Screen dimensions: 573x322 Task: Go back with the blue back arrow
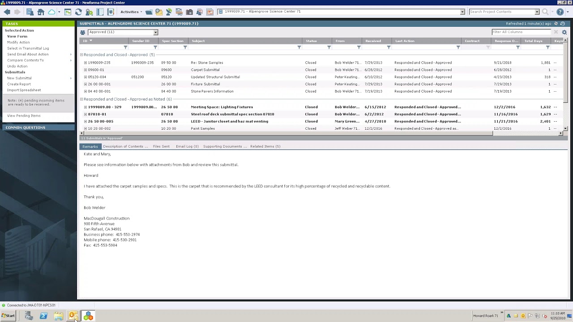tap(7, 12)
